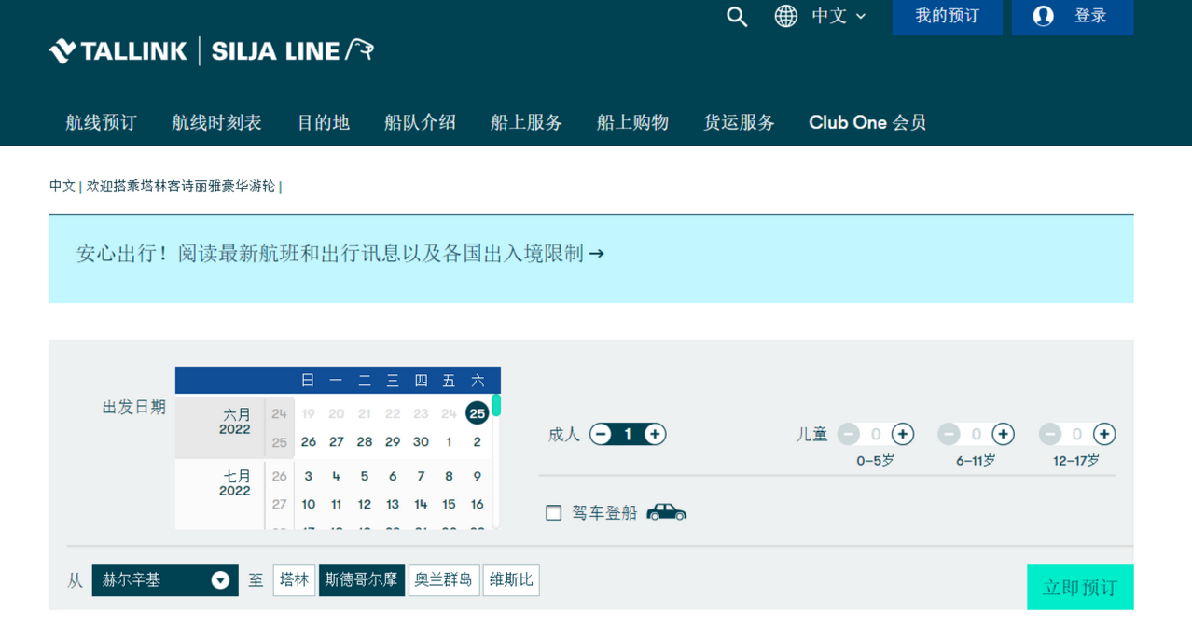Pick July 12 in the calendar
The width and height of the screenshot is (1192, 627).
(365, 504)
